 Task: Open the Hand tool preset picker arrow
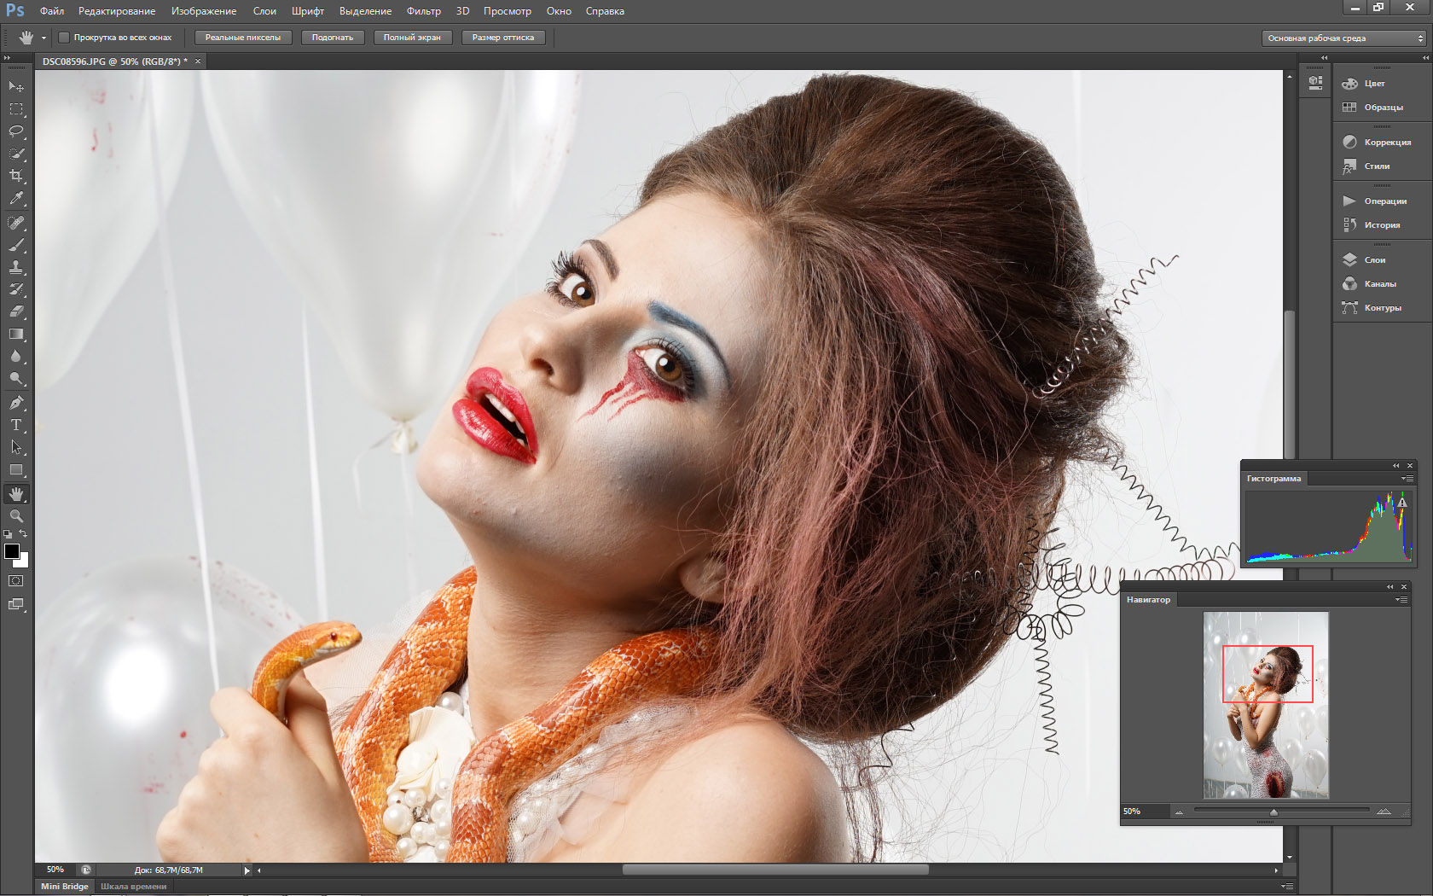point(44,38)
